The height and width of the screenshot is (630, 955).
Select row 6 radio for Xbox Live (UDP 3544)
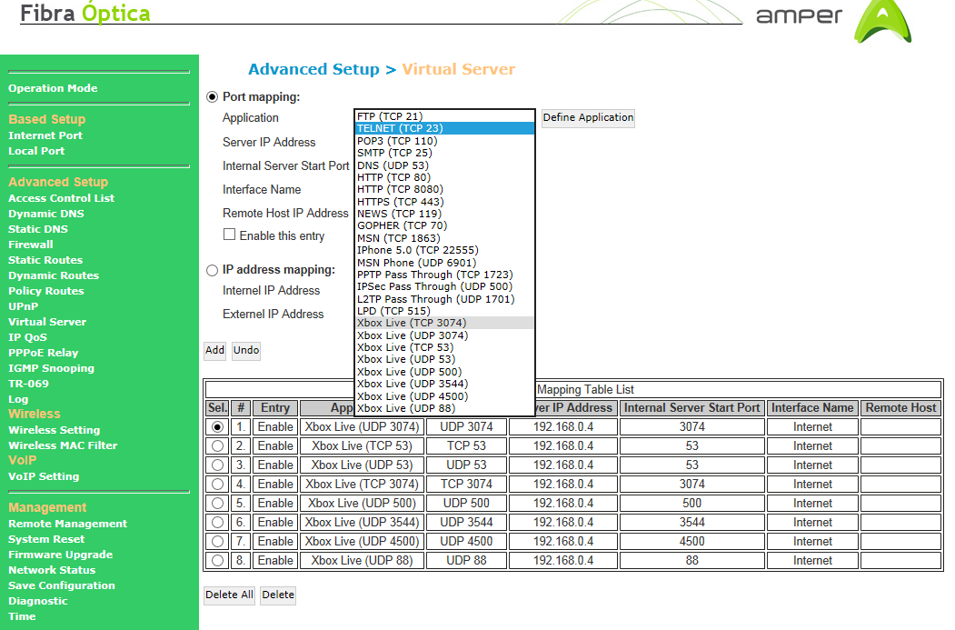pyautogui.click(x=217, y=522)
